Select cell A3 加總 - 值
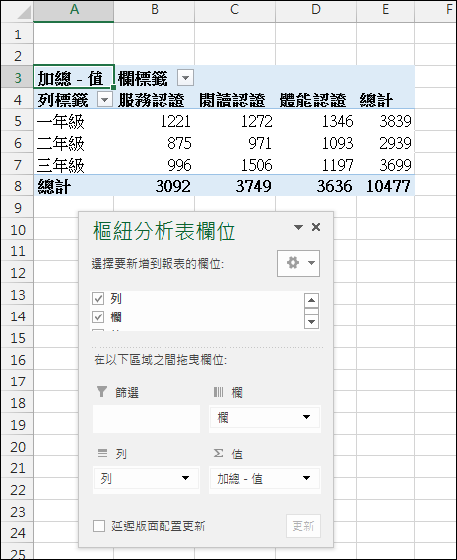Image resolution: width=457 pixels, height=560 pixels. [74, 77]
